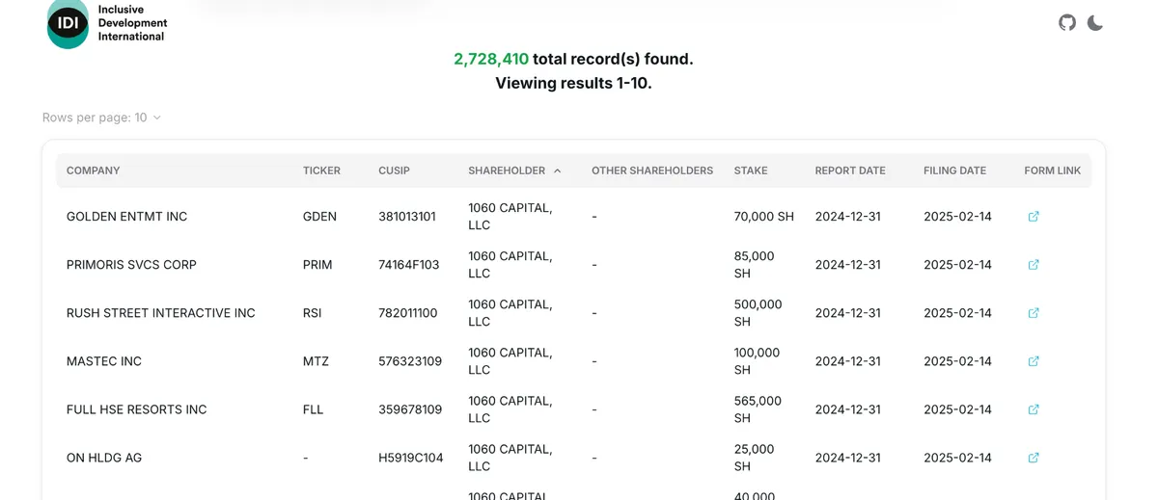Viewport: 1158px width, 500px height.
Task: Click report date 2024-12-31 in ON HLDG row
Action: [848, 458]
